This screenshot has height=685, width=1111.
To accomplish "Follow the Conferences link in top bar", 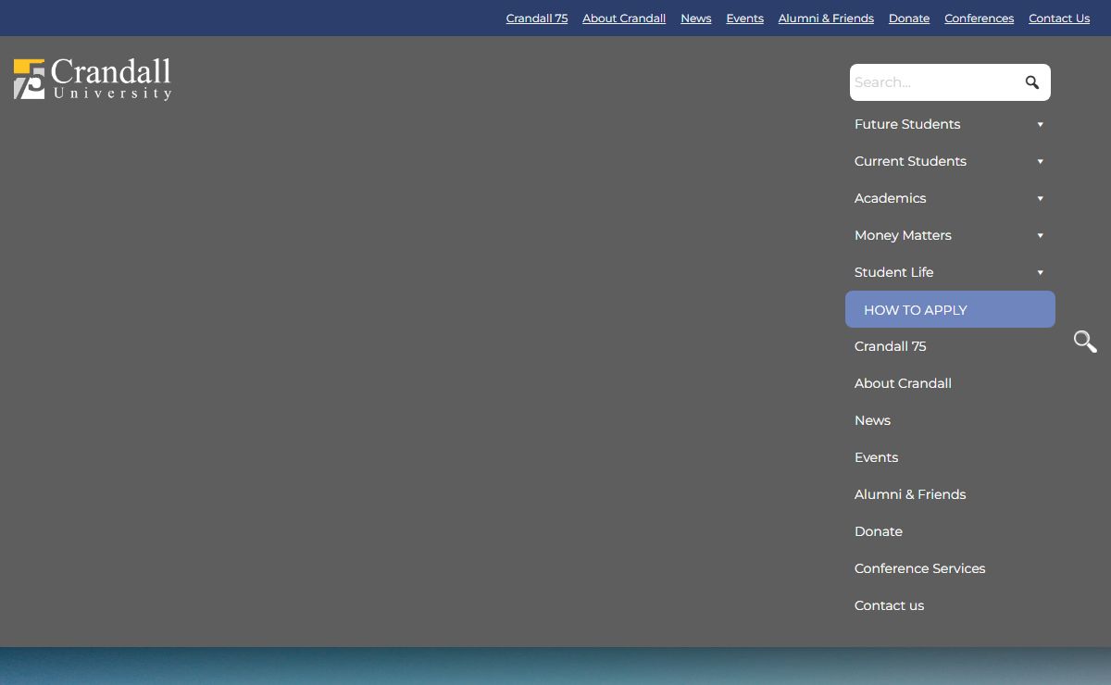I will pyautogui.click(x=979, y=19).
